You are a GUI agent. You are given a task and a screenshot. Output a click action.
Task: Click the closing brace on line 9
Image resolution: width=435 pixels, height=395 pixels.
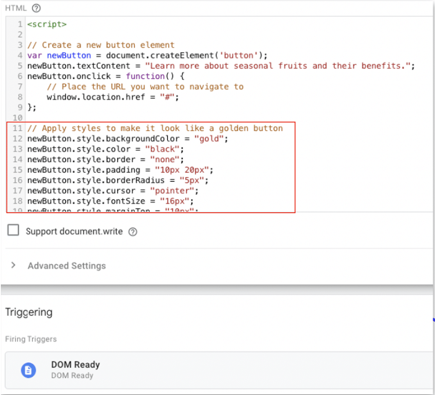tap(32, 107)
